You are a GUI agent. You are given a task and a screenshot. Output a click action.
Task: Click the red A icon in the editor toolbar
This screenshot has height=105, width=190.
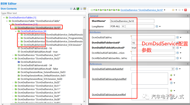tap(186, 10)
